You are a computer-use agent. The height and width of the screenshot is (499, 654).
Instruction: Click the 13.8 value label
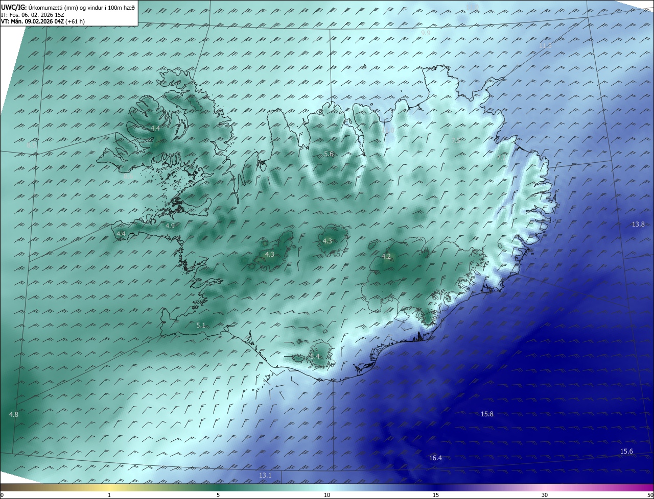tap(638, 224)
